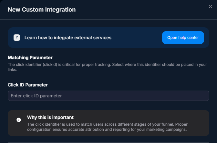Click the Click ID Parameter label
This screenshot has height=143, width=217.
click(28, 85)
